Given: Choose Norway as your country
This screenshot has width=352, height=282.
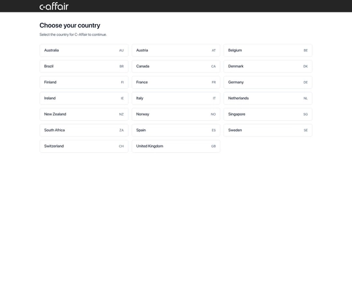Looking at the screenshot, I should point(176,114).
